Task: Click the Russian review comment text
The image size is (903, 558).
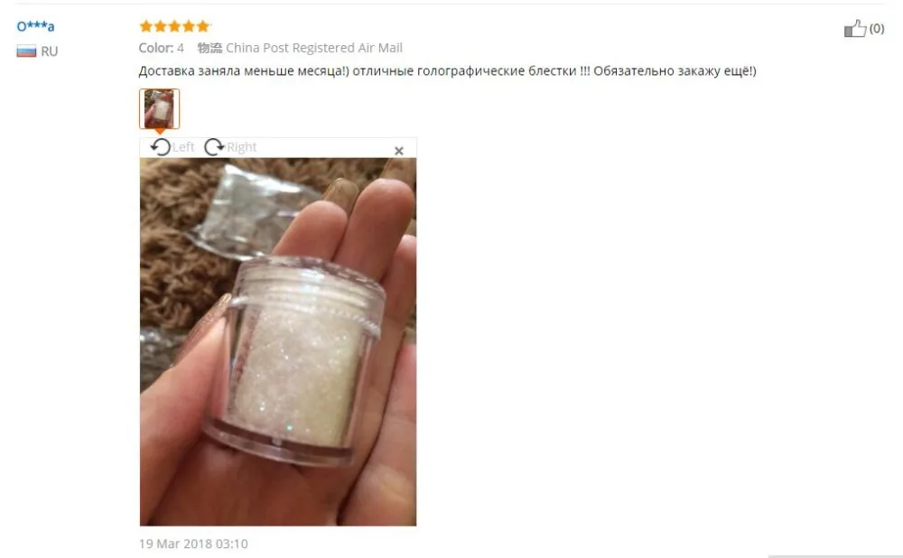Action: (x=448, y=70)
